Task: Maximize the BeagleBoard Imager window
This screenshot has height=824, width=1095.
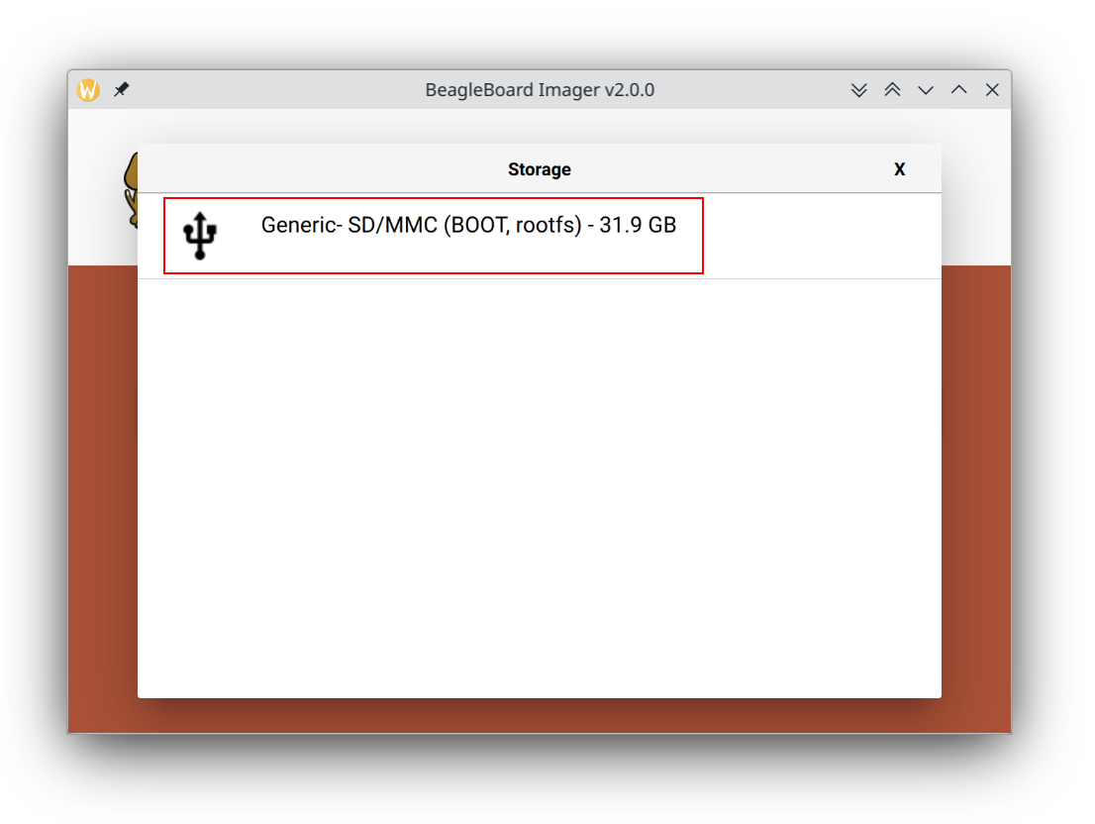Action: pyautogui.click(x=958, y=90)
